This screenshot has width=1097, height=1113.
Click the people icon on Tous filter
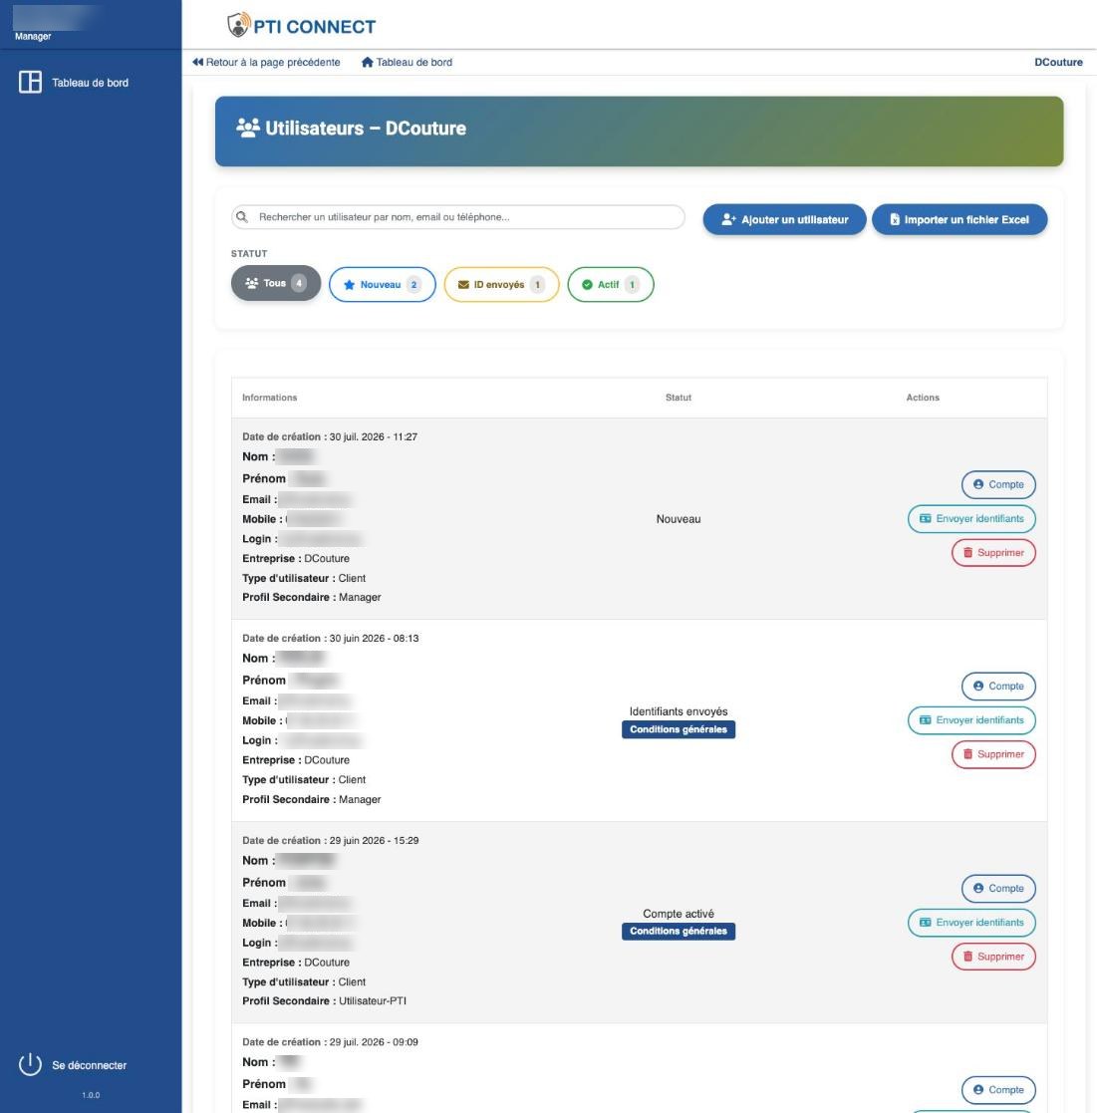click(251, 283)
